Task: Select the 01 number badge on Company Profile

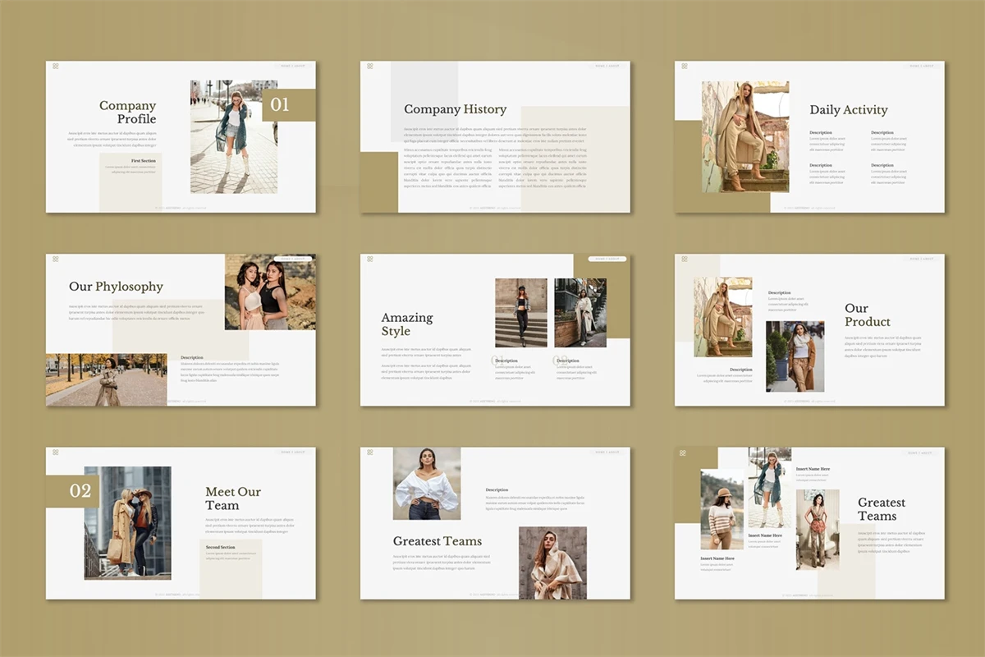Action: click(x=281, y=105)
